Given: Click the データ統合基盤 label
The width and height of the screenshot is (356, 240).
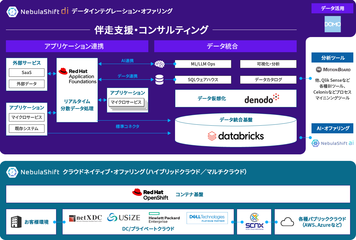Looking at the screenshot, I should pyautogui.click(x=236, y=120).
